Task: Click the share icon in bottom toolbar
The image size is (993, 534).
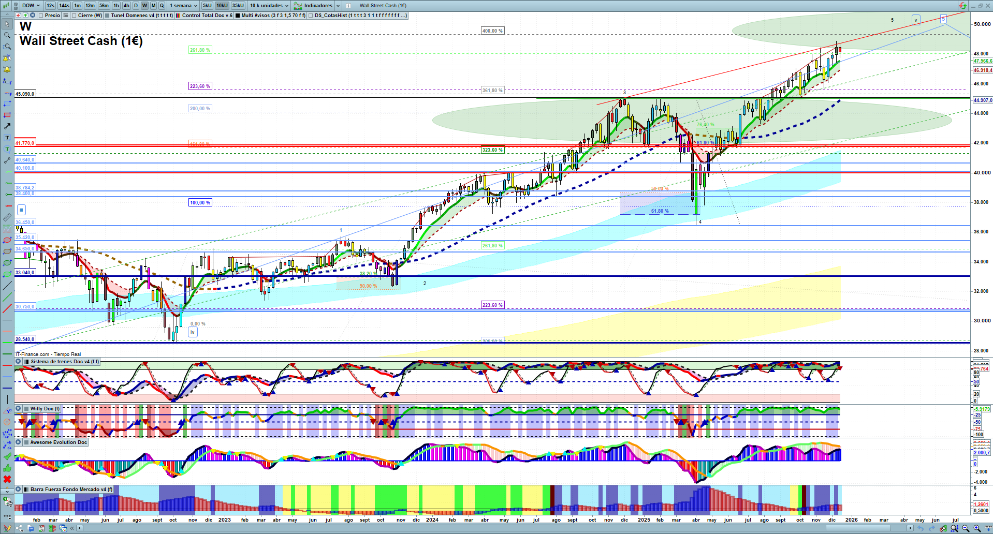Action: tap(19, 528)
